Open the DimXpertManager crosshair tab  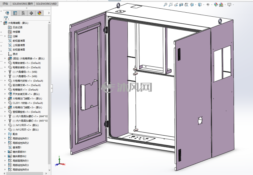tap(31, 13)
